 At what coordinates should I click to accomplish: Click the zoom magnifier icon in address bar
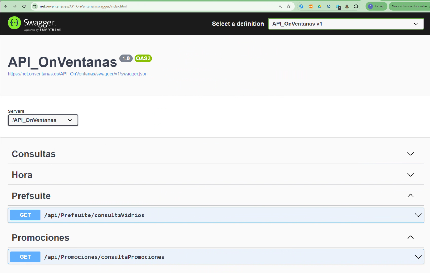click(280, 6)
